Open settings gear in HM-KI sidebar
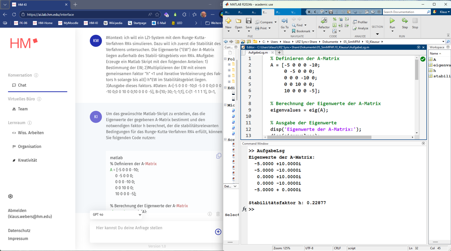This screenshot has width=451, height=251. tap(11, 197)
